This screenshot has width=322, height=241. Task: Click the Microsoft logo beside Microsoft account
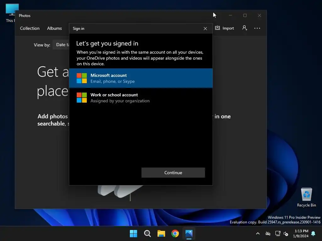coord(82,78)
